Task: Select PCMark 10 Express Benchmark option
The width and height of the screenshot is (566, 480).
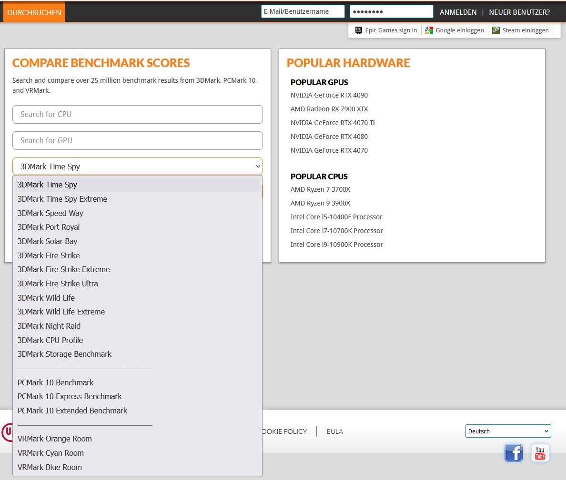Action: click(x=138, y=396)
